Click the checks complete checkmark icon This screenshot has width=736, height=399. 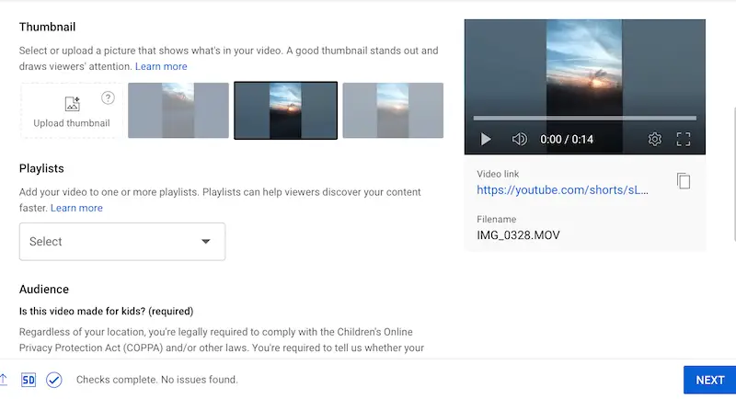tap(53, 380)
